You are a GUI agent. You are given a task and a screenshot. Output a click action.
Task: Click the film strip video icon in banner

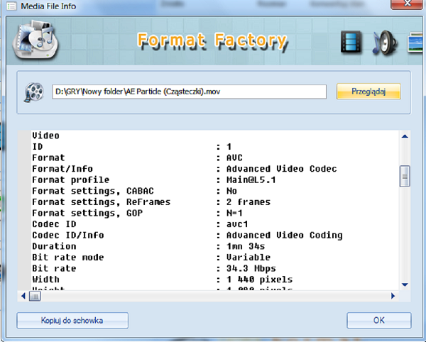click(351, 42)
